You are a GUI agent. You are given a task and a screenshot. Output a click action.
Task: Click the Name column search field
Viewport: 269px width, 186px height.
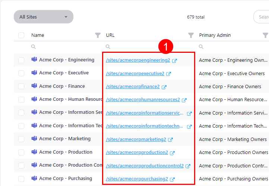(63, 47)
